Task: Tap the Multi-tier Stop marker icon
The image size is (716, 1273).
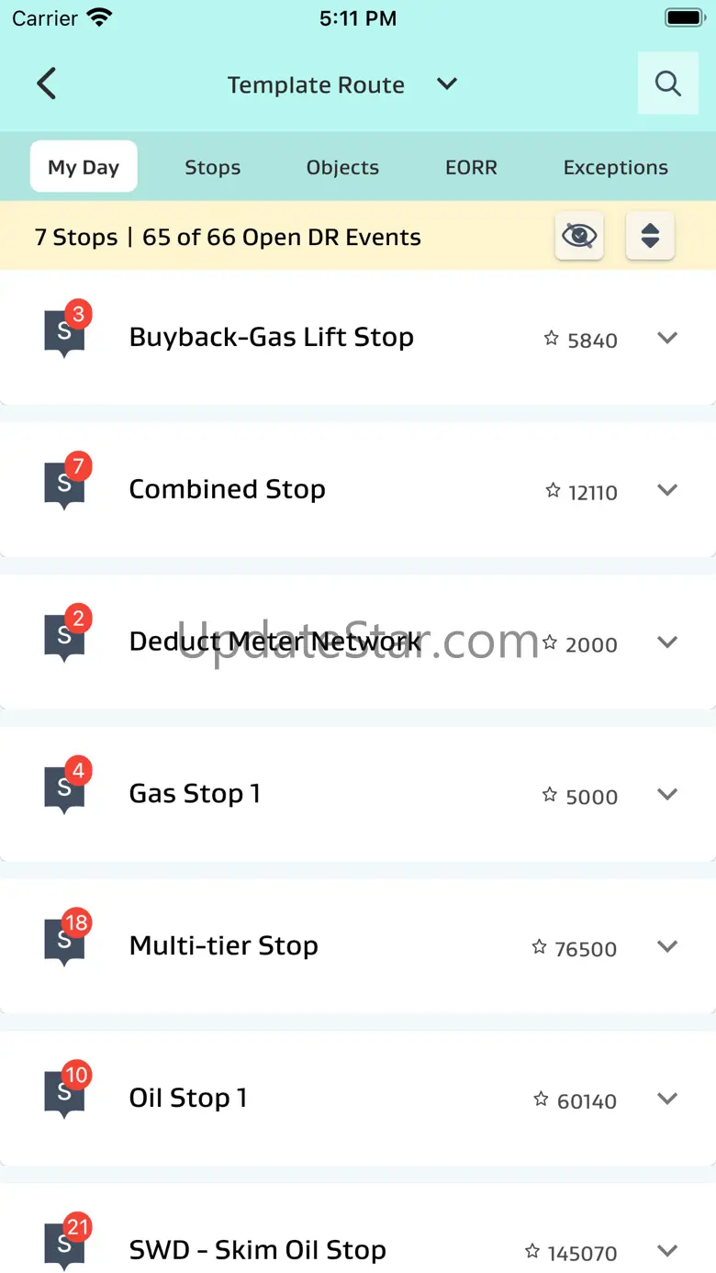Action: point(66,941)
